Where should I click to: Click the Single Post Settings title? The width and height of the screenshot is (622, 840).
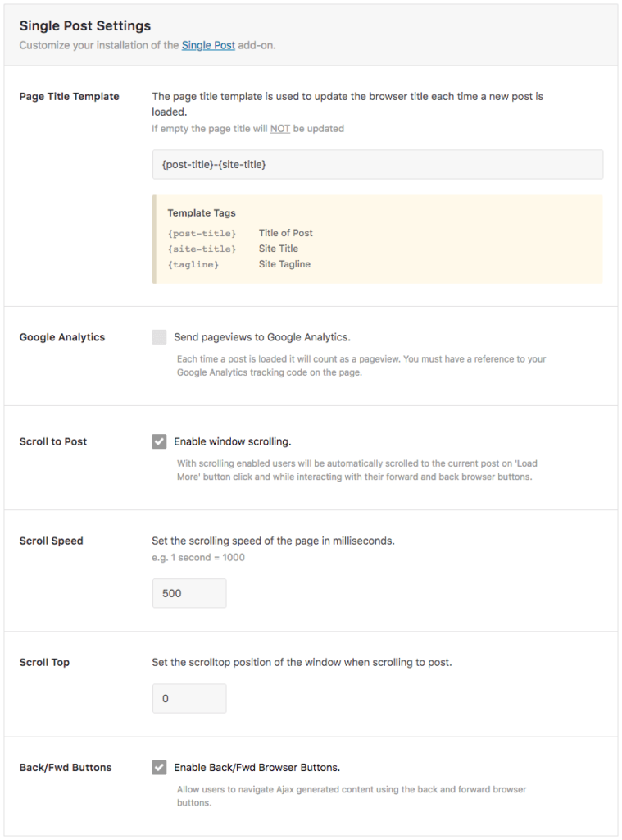(x=85, y=25)
